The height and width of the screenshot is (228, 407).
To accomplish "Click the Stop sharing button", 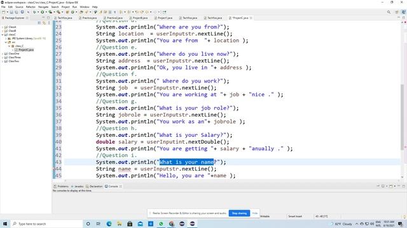I will pos(239,213).
